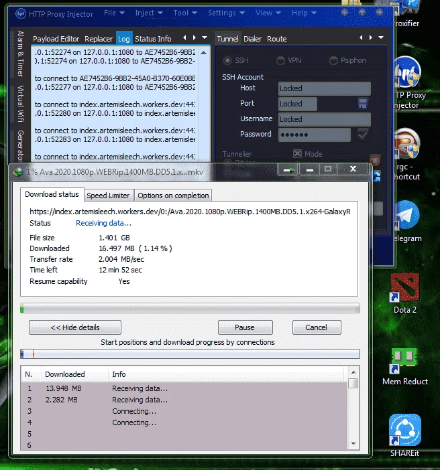
Task: Open the Tool menu dropdown
Action: pyautogui.click(x=185, y=13)
